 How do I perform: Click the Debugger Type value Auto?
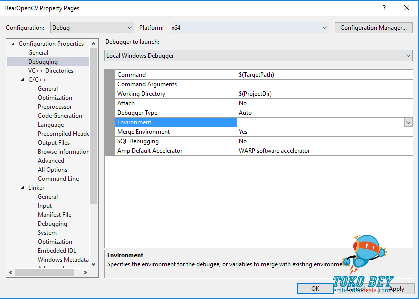(325, 113)
